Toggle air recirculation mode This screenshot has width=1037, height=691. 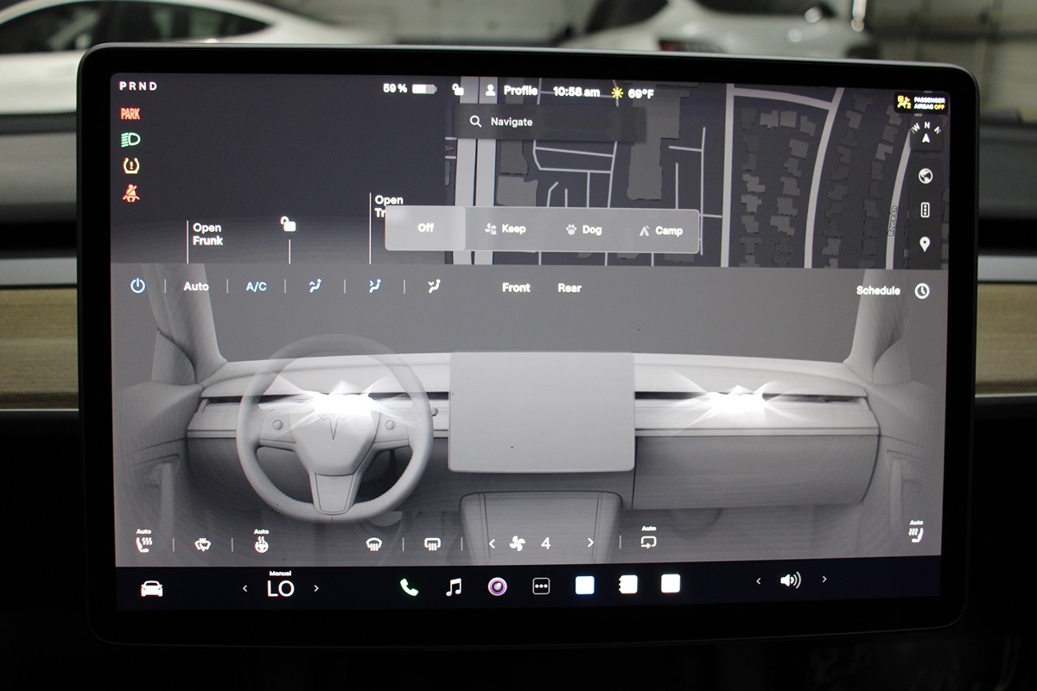648,542
